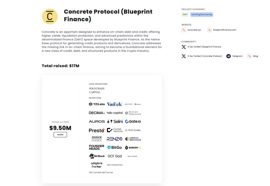Visit the blueprintfinance.com link
Viewport: 270px width, 186px height.
point(224,30)
